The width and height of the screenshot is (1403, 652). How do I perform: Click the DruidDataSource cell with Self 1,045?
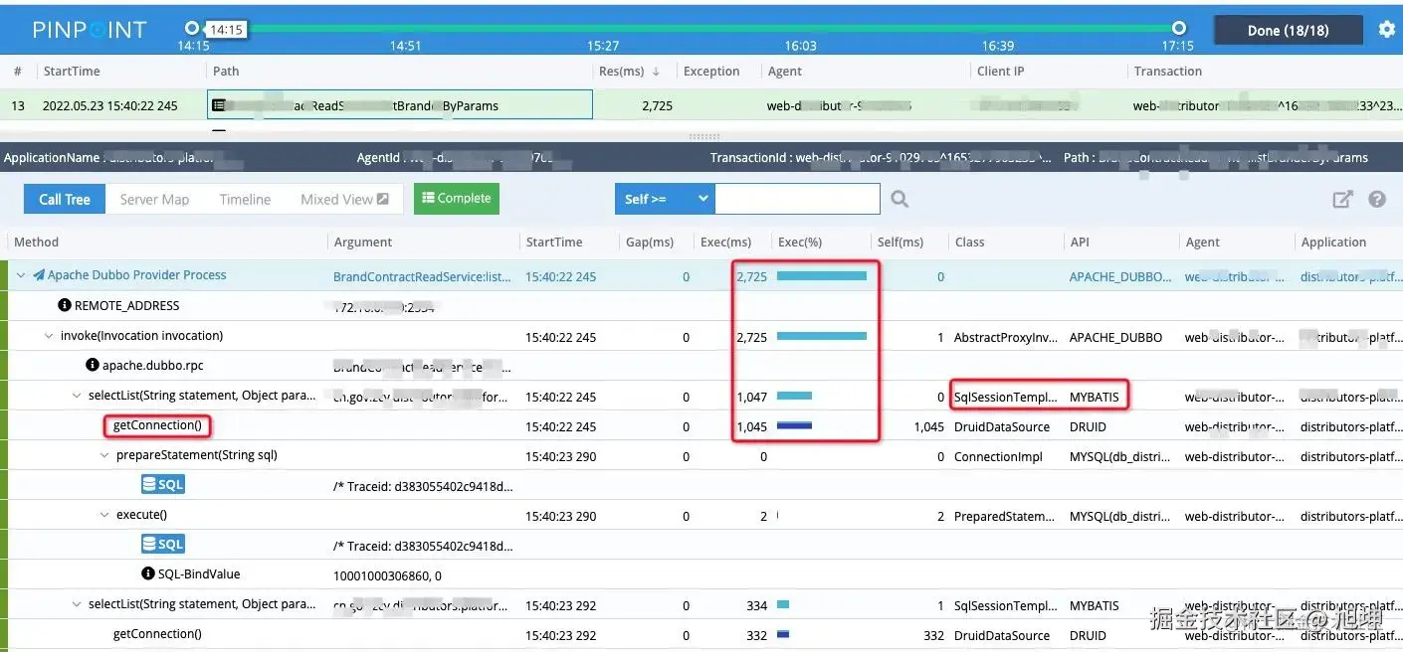pyautogui.click(x=1002, y=426)
